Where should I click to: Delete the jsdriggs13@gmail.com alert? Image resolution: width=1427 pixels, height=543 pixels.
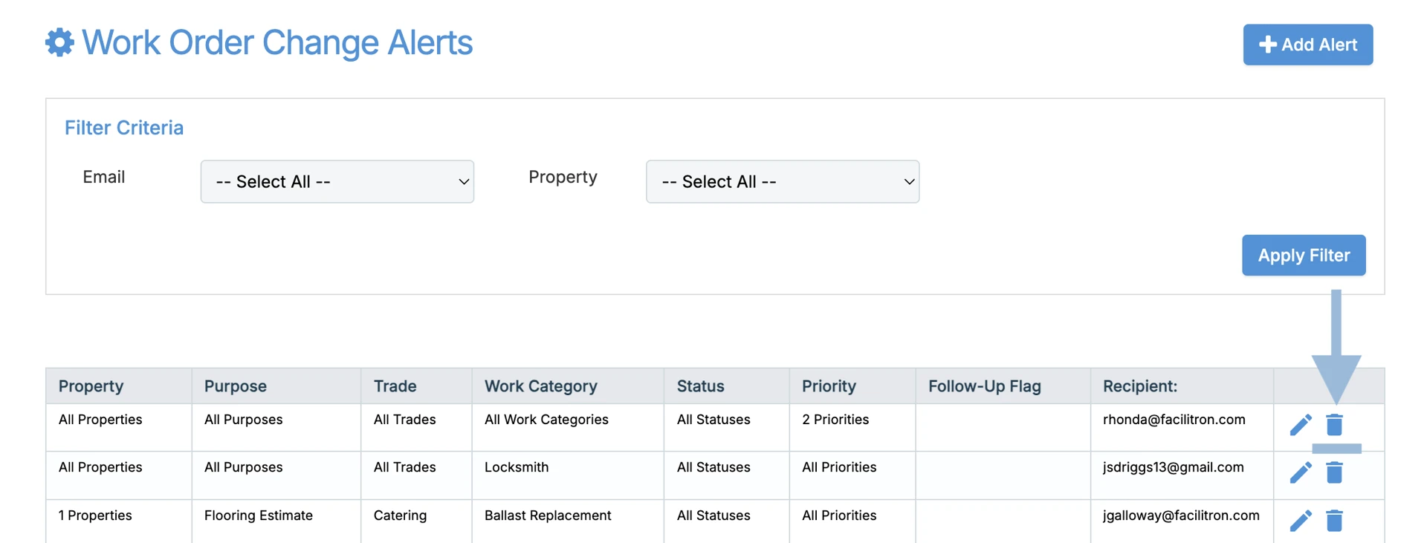pyautogui.click(x=1335, y=472)
